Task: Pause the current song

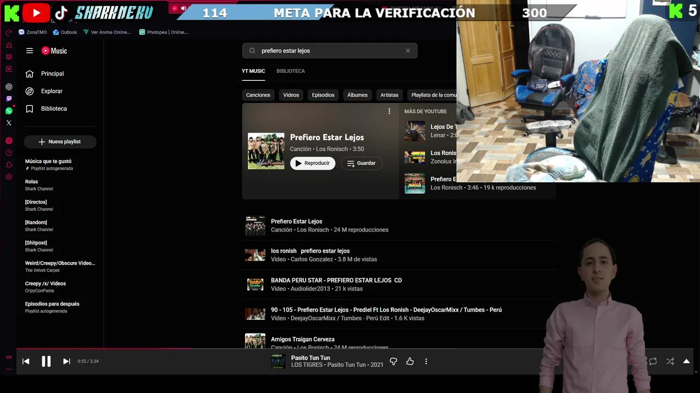Action: point(46,361)
